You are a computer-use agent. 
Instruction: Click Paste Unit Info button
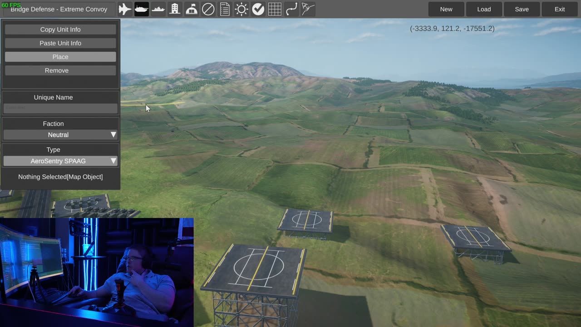coord(60,43)
